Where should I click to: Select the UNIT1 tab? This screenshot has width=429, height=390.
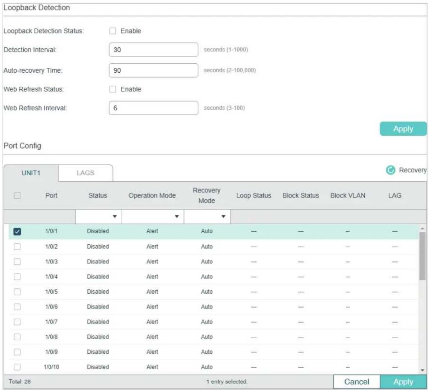tap(31, 173)
